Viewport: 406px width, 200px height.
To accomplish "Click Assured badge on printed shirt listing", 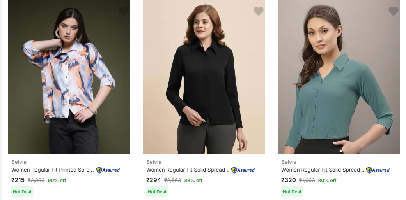I will pyautogui.click(x=108, y=170).
